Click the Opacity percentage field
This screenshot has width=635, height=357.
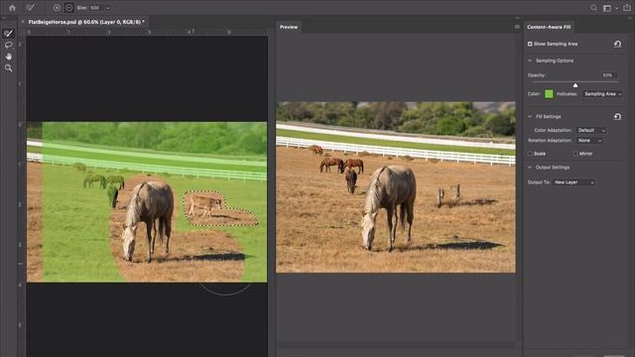[607, 75]
